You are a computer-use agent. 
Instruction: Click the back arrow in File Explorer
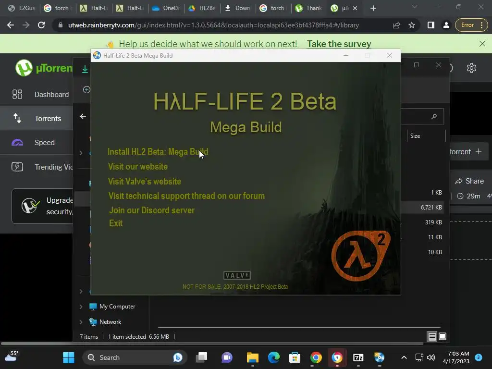83,116
